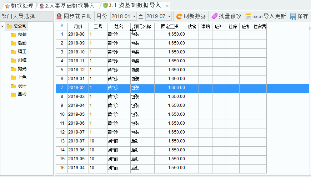Click the sync roster person icon
The image size is (311, 177).
[x=59, y=16]
